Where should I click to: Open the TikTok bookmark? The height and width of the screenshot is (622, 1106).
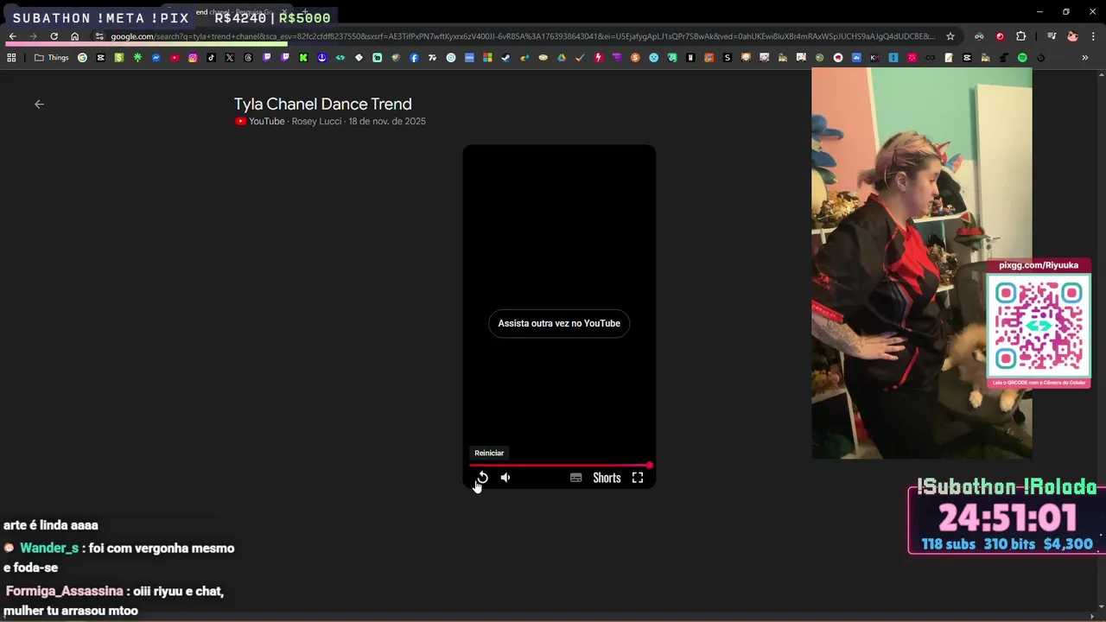[211, 58]
